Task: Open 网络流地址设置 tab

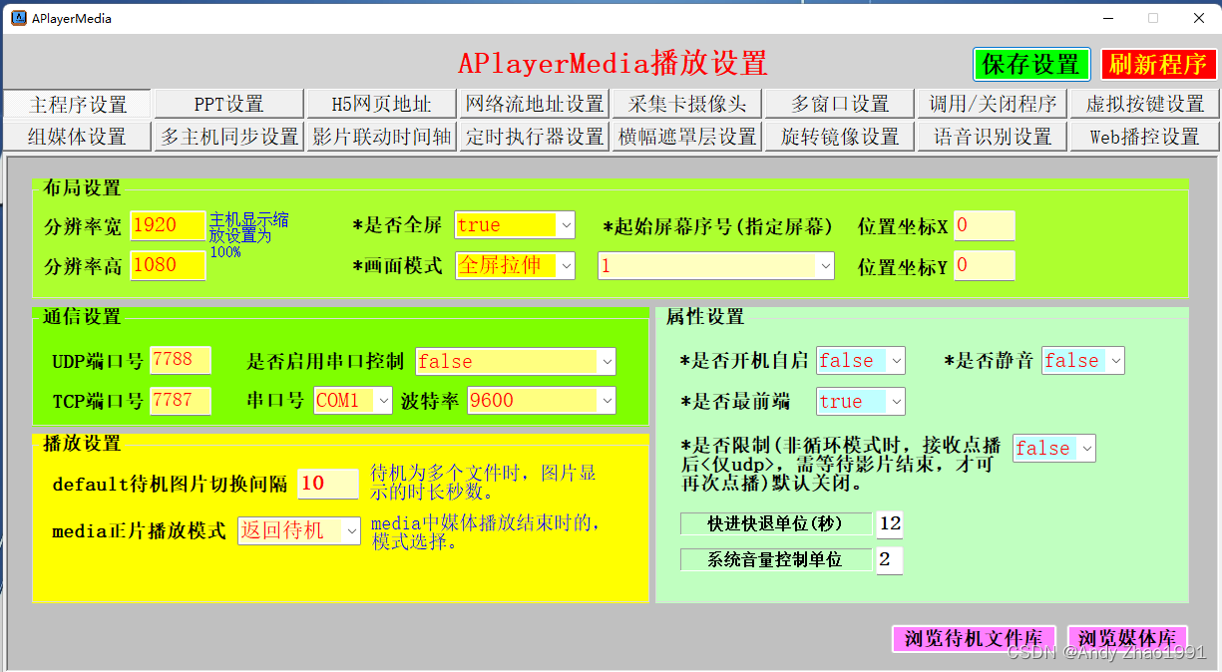Action: [x=535, y=104]
